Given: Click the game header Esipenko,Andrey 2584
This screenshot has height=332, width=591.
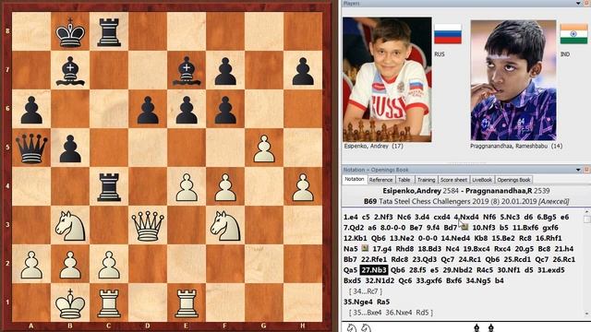Looking at the screenshot, I should pos(422,191).
